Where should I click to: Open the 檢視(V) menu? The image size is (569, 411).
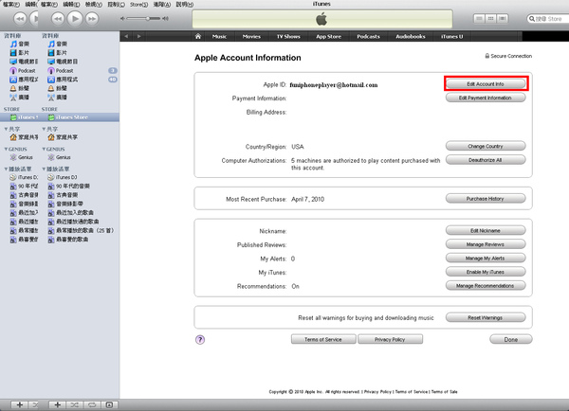click(94, 5)
